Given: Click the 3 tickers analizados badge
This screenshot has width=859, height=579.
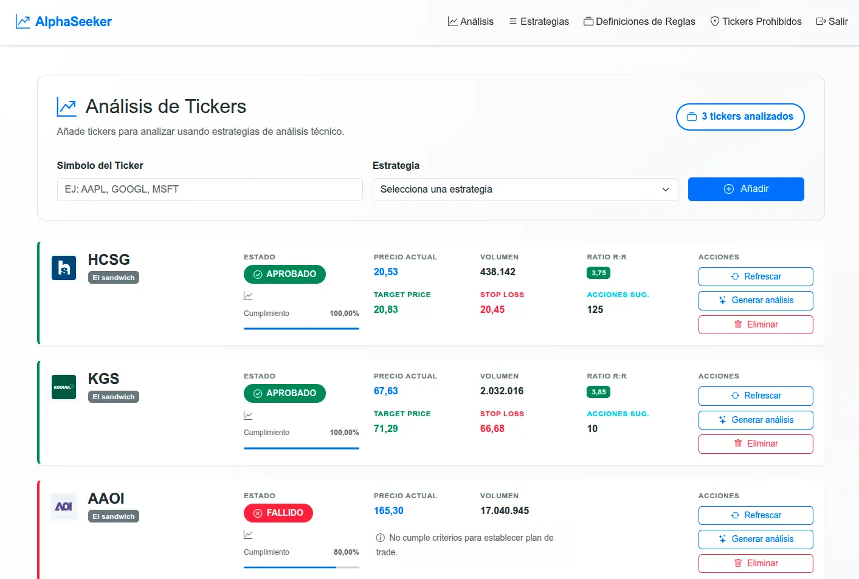Looking at the screenshot, I should click(x=740, y=117).
